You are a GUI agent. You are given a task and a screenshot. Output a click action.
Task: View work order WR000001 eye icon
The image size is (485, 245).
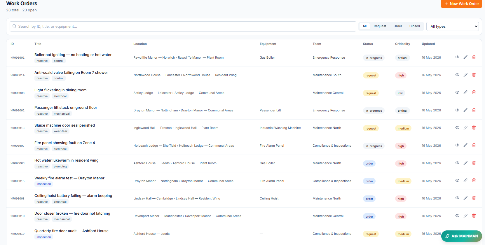457,57
